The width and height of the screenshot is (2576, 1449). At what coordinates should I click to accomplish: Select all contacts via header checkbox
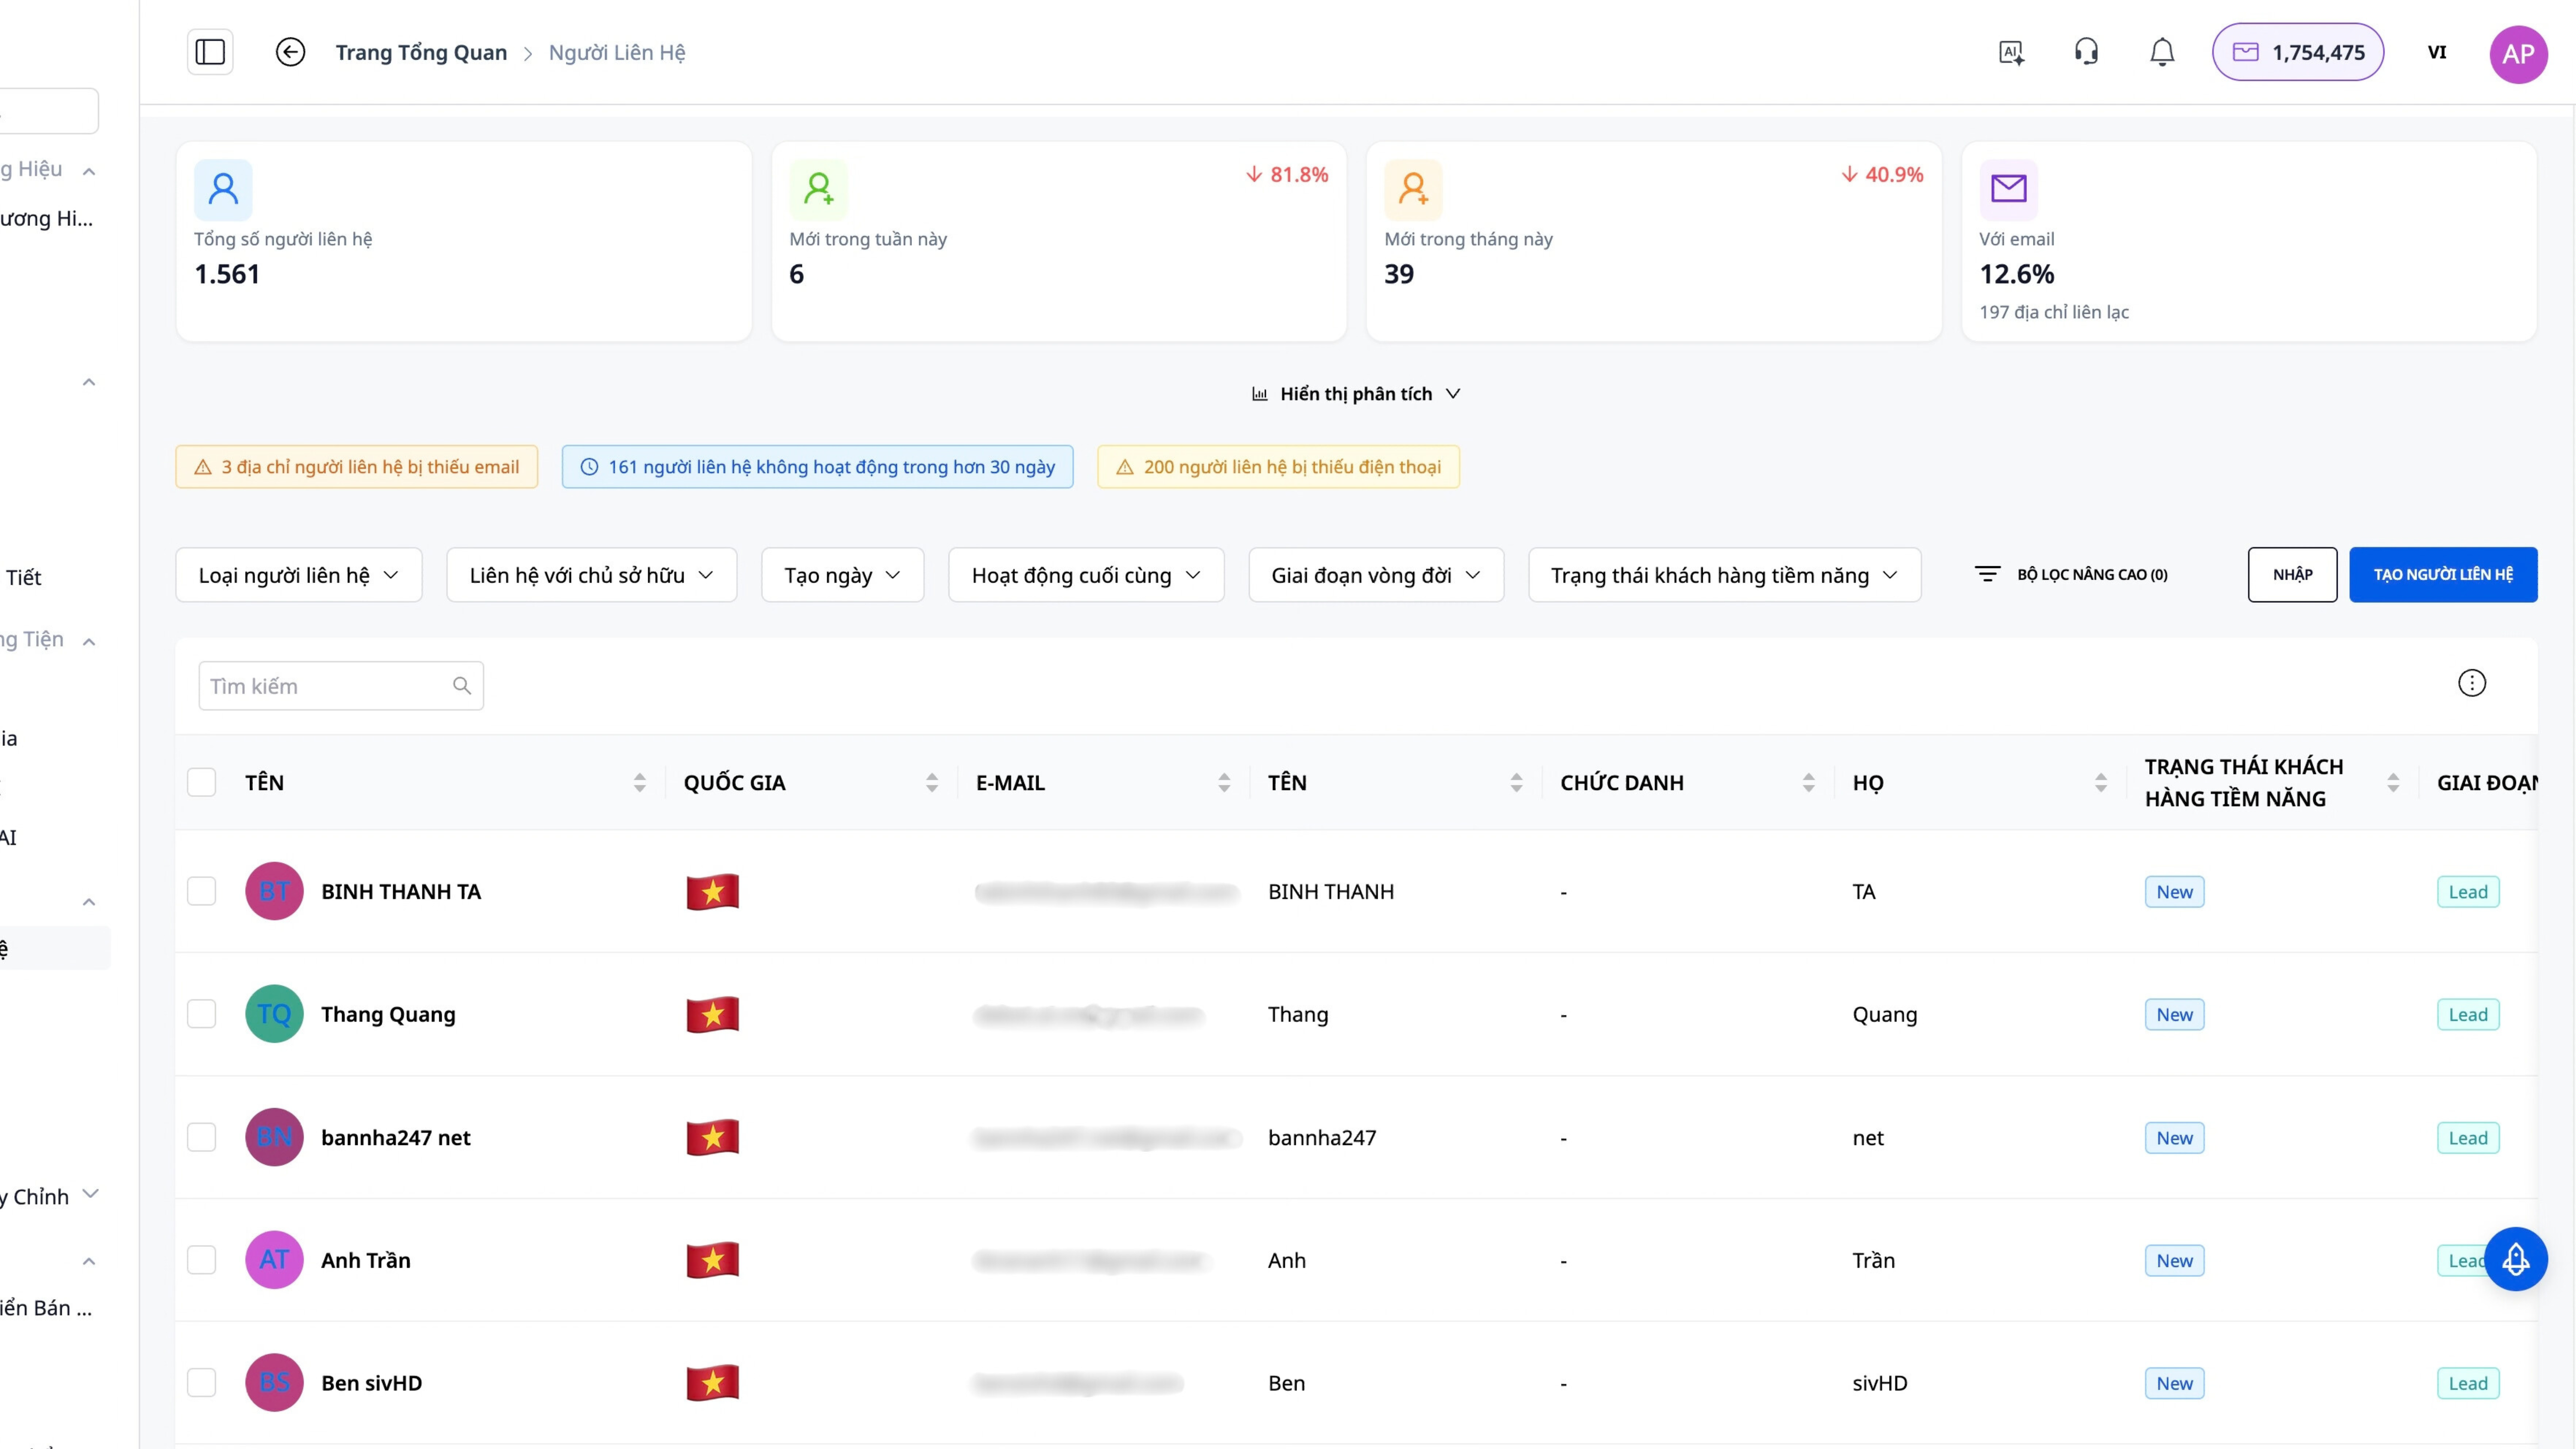point(202,782)
